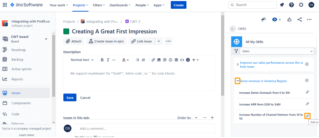The width and height of the screenshot is (319, 138).
Task: Expand Improve our sales performance objective
Action: (x=238, y=64)
